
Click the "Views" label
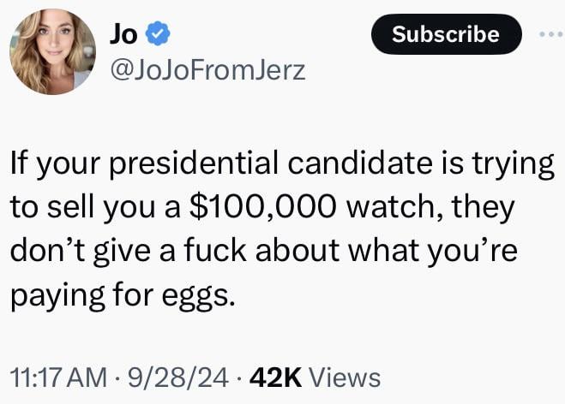(343, 377)
